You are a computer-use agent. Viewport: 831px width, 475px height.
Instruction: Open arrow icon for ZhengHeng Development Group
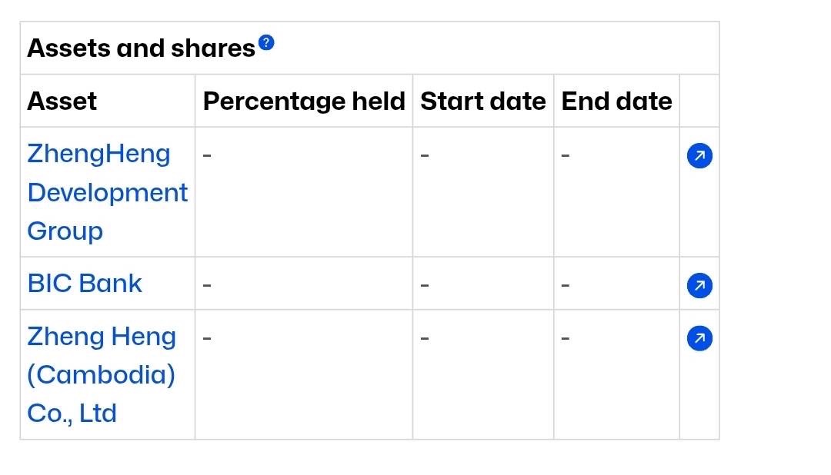point(699,156)
